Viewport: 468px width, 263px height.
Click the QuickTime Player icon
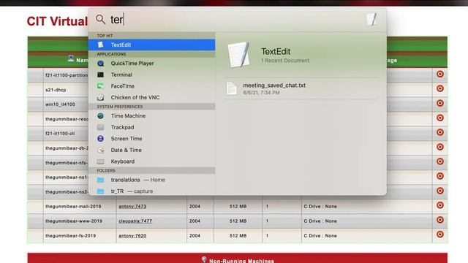click(101, 64)
